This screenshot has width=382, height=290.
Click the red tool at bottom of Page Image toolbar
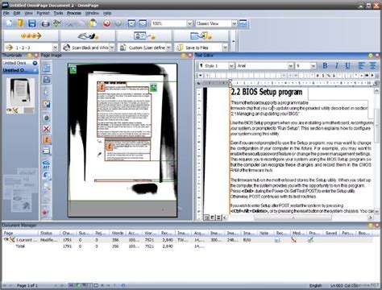(x=45, y=213)
